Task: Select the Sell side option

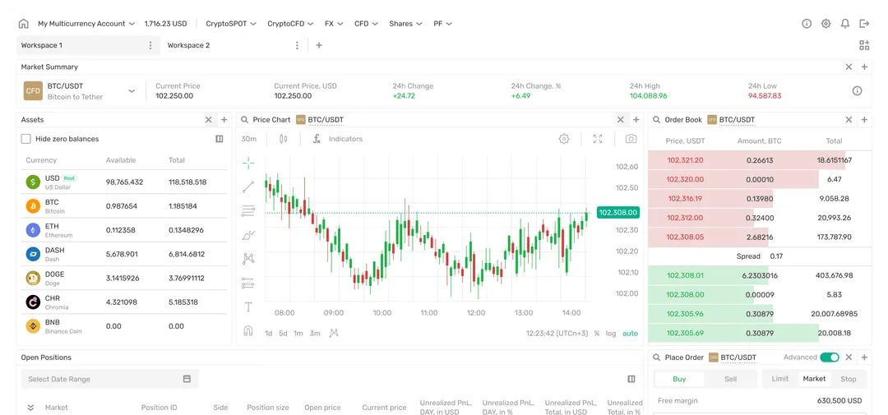Action: 731,379
